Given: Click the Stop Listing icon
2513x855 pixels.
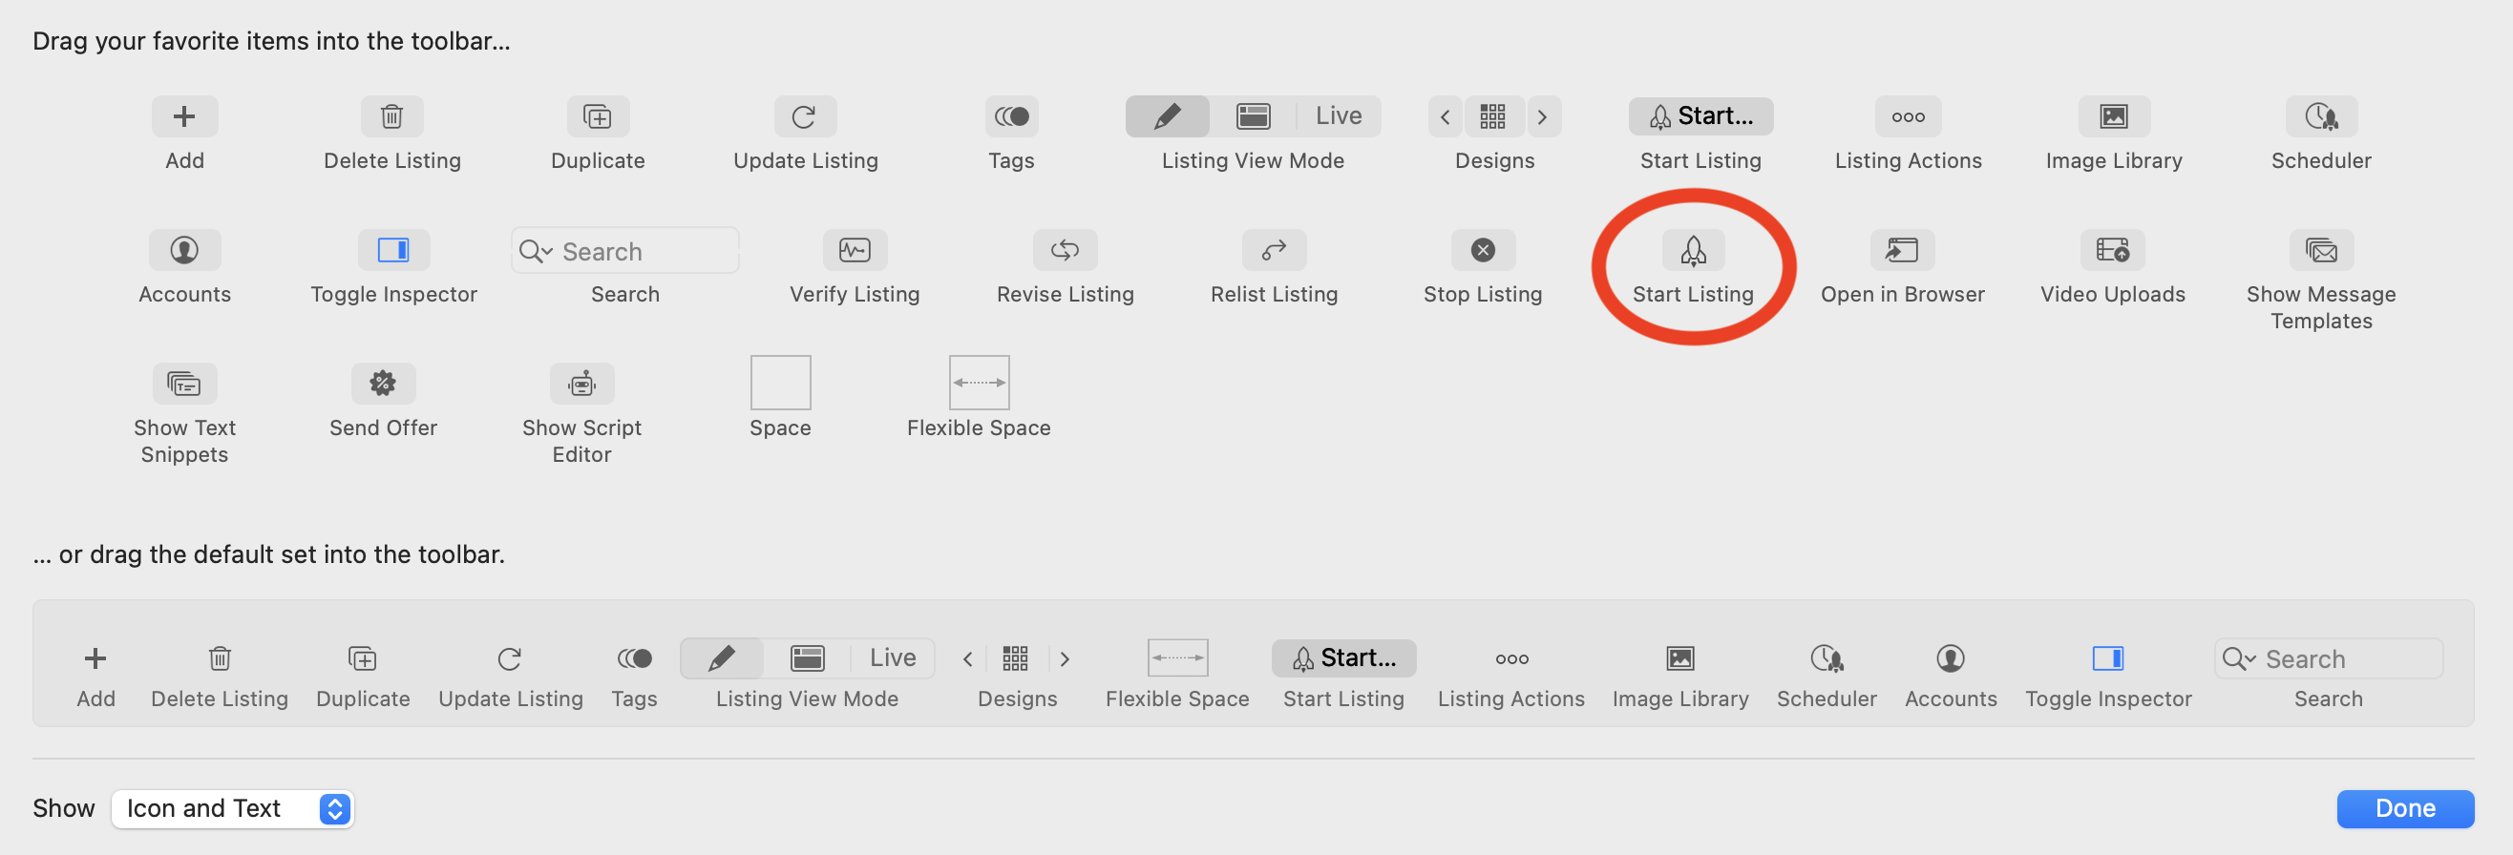Looking at the screenshot, I should (1483, 251).
